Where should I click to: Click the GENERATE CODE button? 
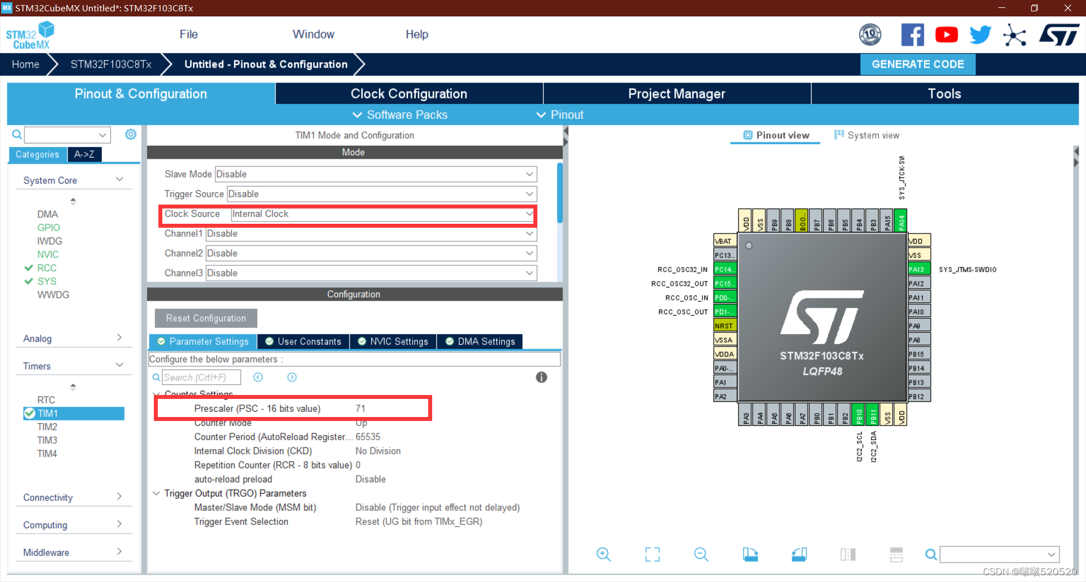tap(918, 64)
